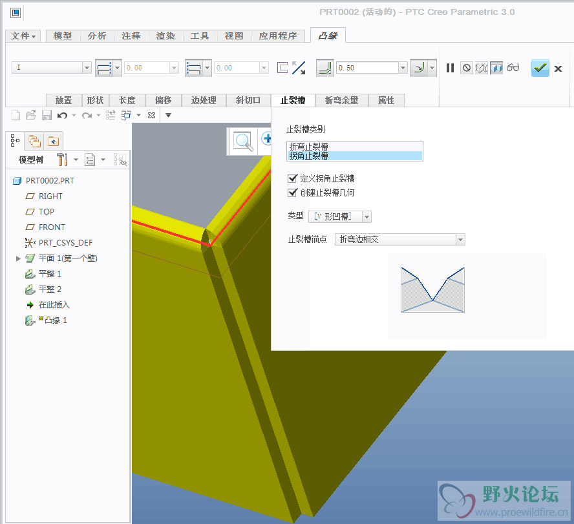
Task: Select the 平整 2 feature
Action: pos(50,289)
